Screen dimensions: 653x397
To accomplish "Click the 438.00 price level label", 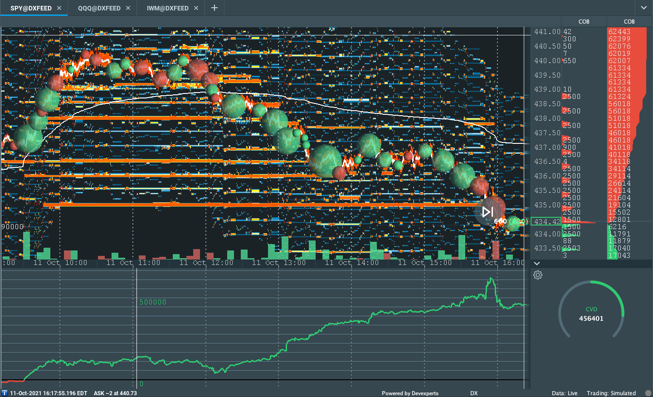I will 547,118.
